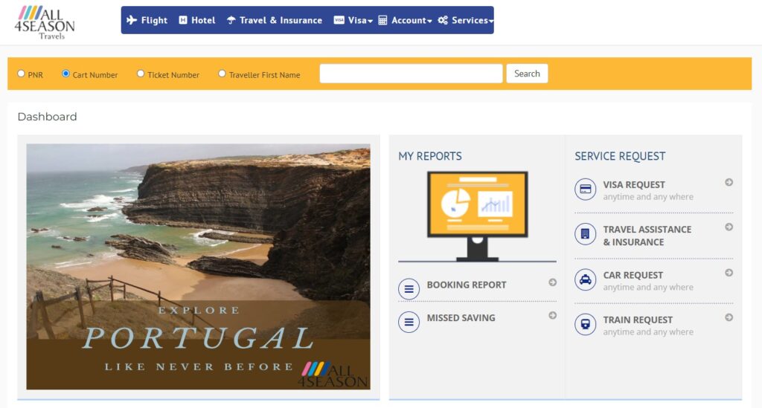Click the Missed Saving list icon
This screenshot has width=762, height=408.
pyautogui.click(x=409, y=322)
